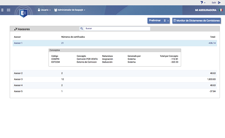The width and height of the screenshot is (225, 138).
Task: Collapse the Asesor 1 row
Action: (115, 43)
